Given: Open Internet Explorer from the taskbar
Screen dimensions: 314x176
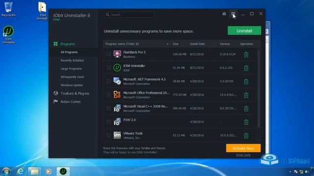Looking at the screenshot, I should (x=20, y=172).
